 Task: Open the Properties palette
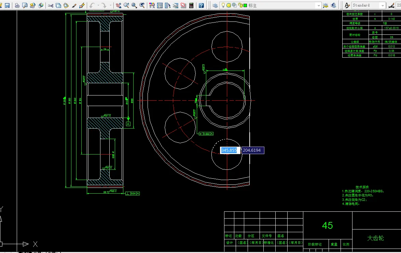click(152, 5)
